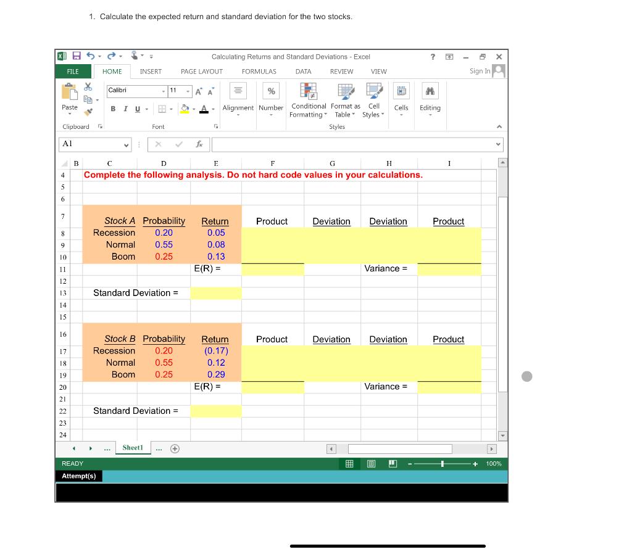
Task: Toggle underline formatting
Action: pos(138,109)
